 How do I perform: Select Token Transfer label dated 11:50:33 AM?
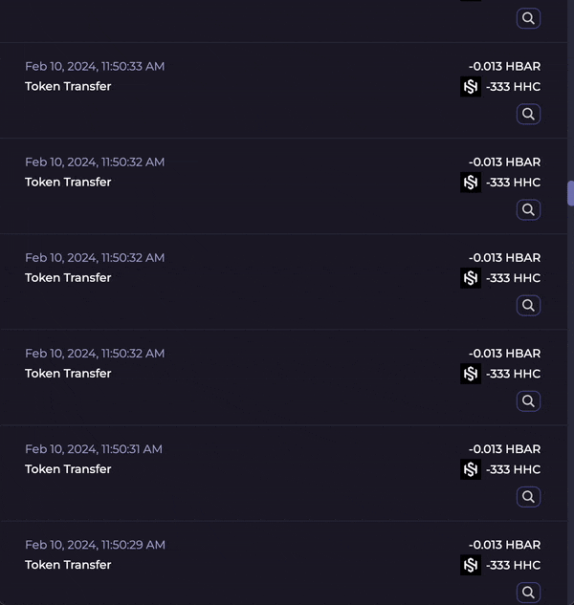[68, 87]
